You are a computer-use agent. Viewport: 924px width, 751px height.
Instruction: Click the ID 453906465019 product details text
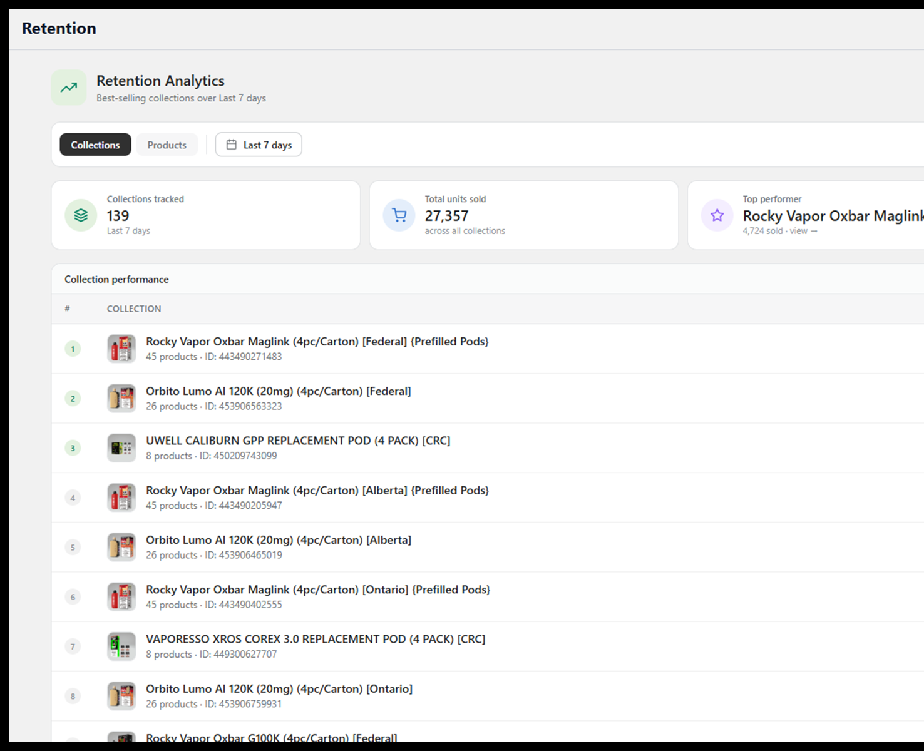coord(214,555)
